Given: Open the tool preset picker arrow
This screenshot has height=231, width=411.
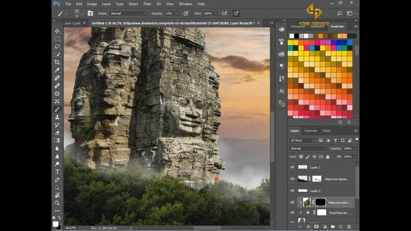Looking at the screenshot, I should 66,13.
